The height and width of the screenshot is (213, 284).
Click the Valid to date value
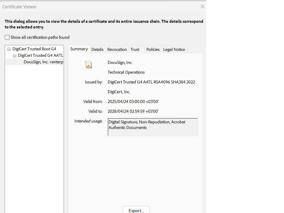tap(133, 111)
